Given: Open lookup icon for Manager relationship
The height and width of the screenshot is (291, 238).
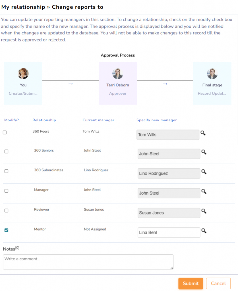Looking at the screenshot, I should tap(204, 192).
